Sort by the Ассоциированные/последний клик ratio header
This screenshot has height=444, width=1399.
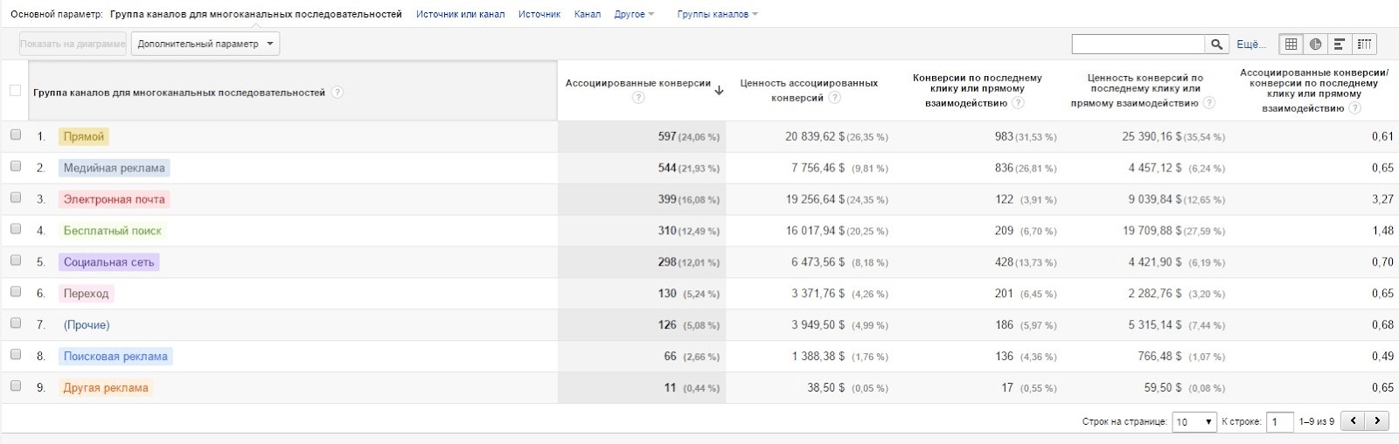(x=1313, y=90)
